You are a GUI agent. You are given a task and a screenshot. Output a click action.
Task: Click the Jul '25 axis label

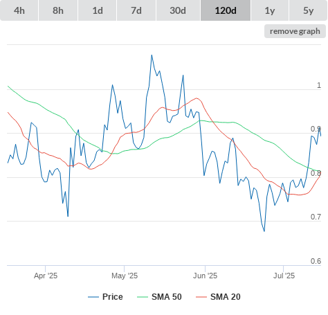pyautogui.click(x=284, y=276)
